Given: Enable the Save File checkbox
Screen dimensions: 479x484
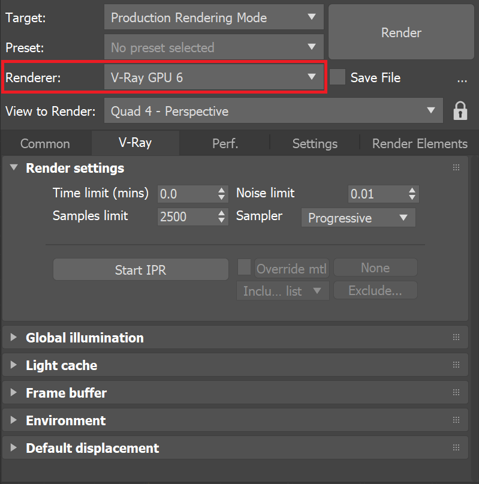Looking at the screenshot, I should coord(338,77).
